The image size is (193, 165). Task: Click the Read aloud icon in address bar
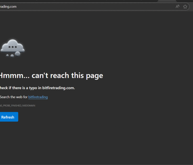point(178,7)
